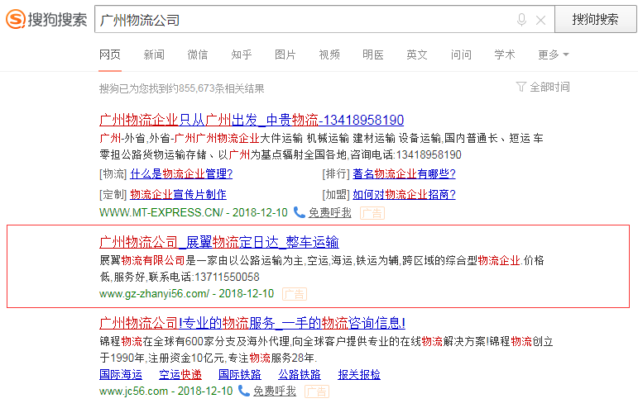Click 免费呼我 beside www.jc56.com
This screenshot has width=638, height=408.
275,391
